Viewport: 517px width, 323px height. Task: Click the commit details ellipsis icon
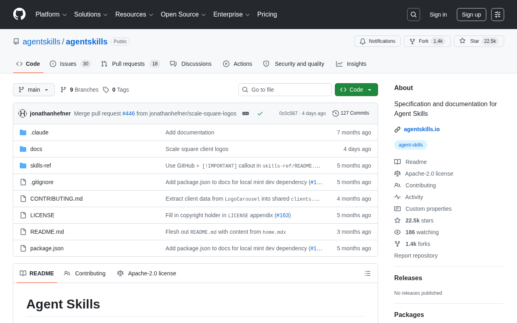246,113
